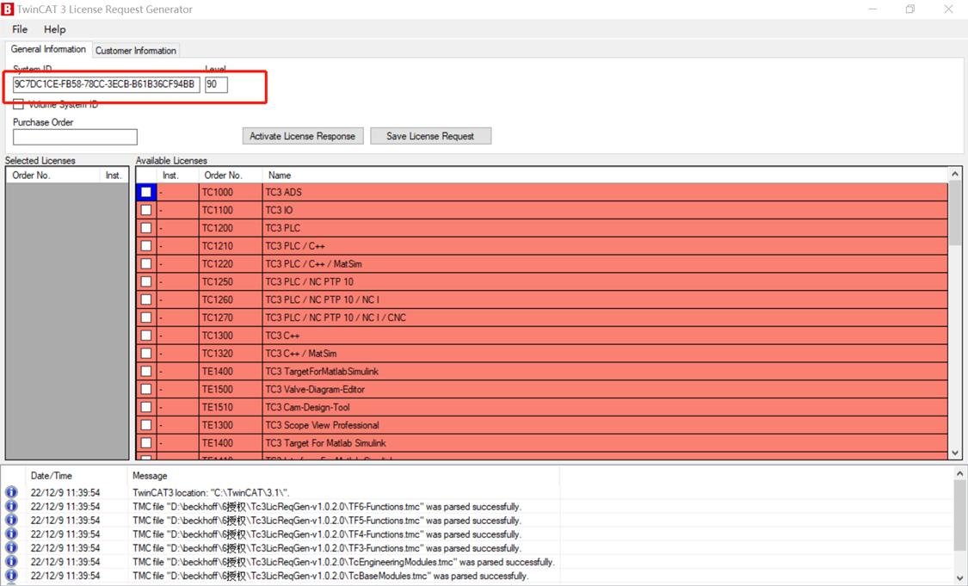The image size is (968, 586).
Task: Click the Name column header
Action: (x=605, y=176)
